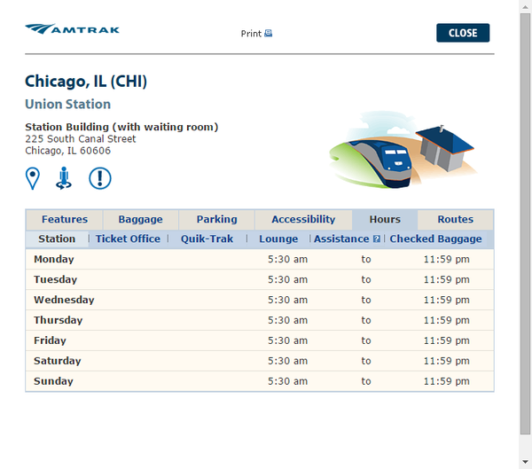Show Assistance hours
This screenshot has width=532, height=469.
tap(341, 238)
